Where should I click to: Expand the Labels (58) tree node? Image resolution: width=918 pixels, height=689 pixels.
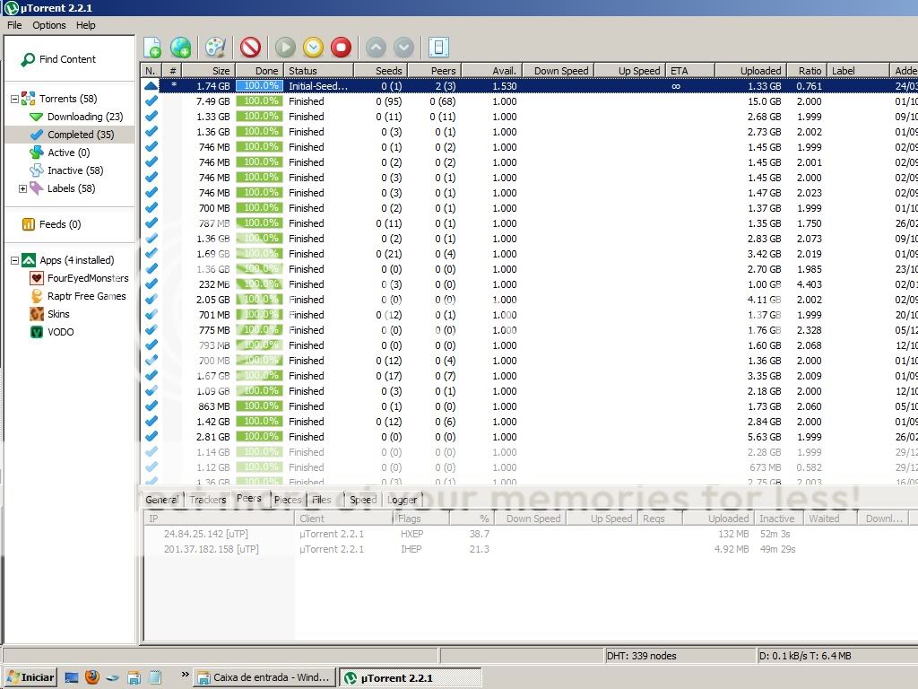[22, 188]
